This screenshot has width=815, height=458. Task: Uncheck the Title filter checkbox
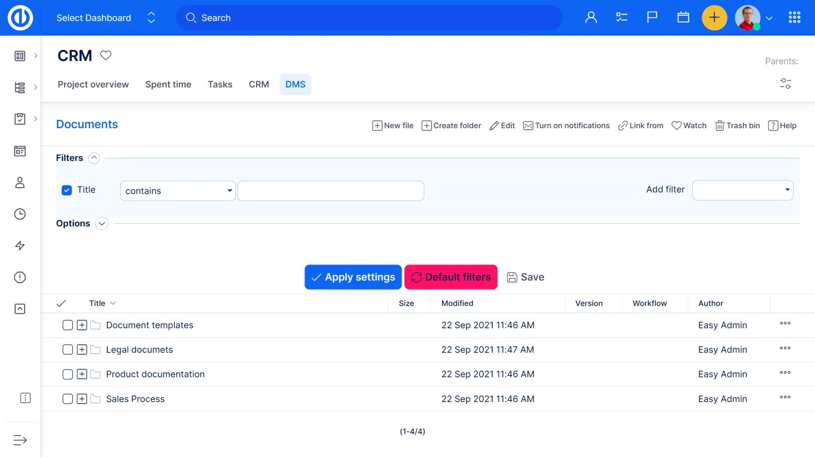(67, 190)
